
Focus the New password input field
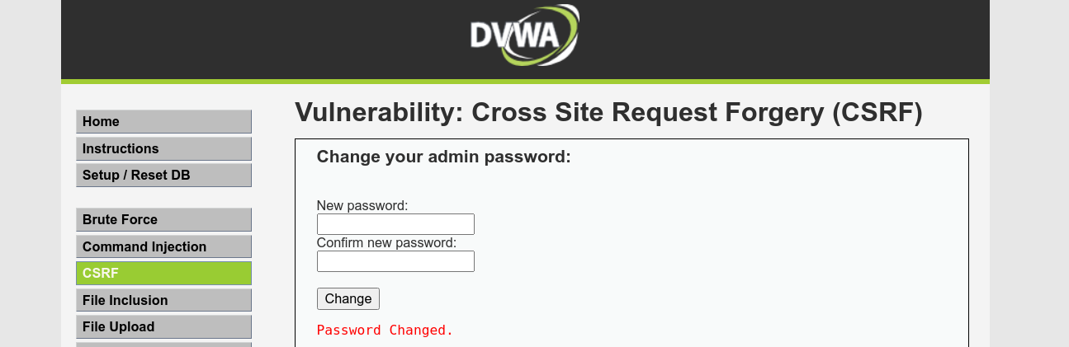[395, 224]
